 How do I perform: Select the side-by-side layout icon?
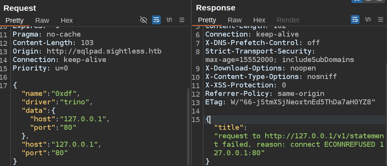click(x=356, y=1)
